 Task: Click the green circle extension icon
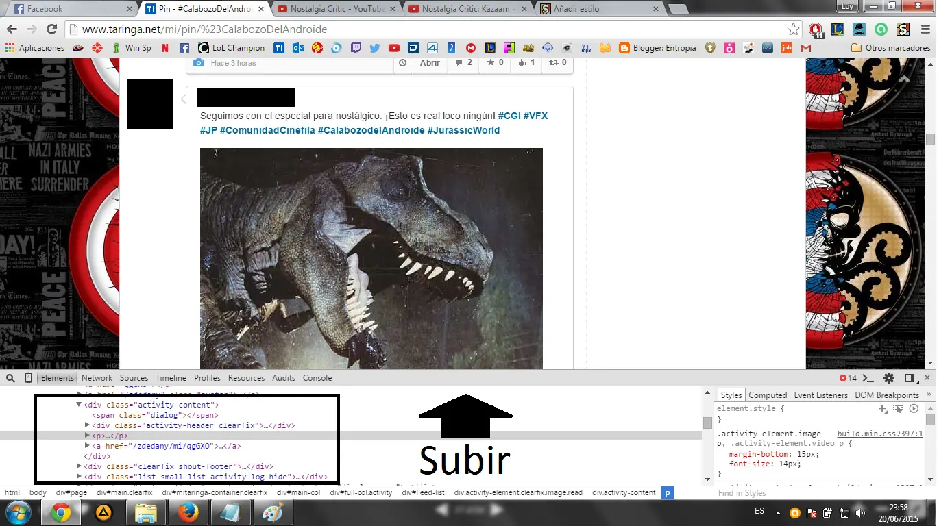pyautogui.click(x=881, y=29)
